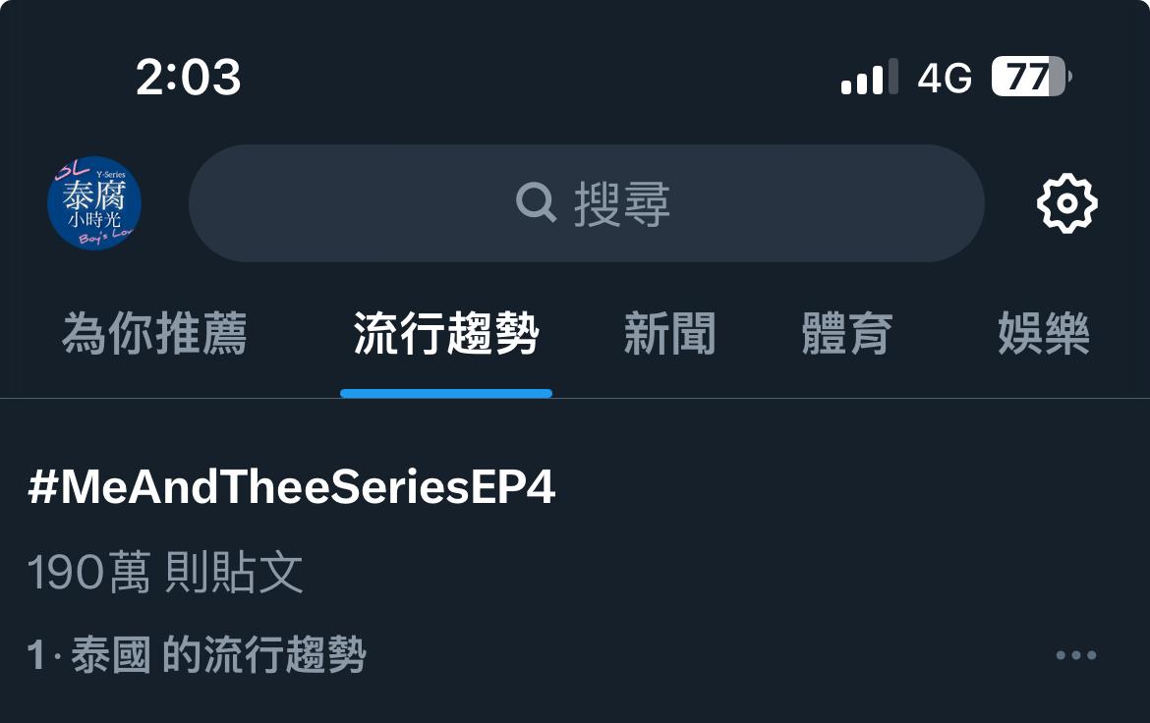1150x723 pixels.
Task: Tap the 2:03 clock in status bar
Action: [189, 77]
